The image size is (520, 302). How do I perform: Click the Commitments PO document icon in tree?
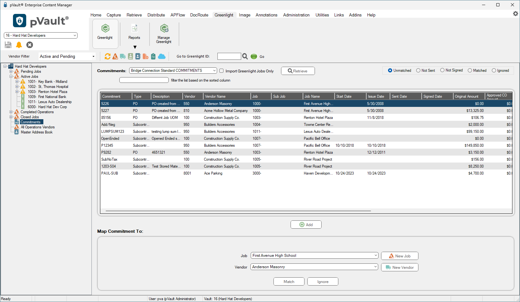(x=17, y=122)
